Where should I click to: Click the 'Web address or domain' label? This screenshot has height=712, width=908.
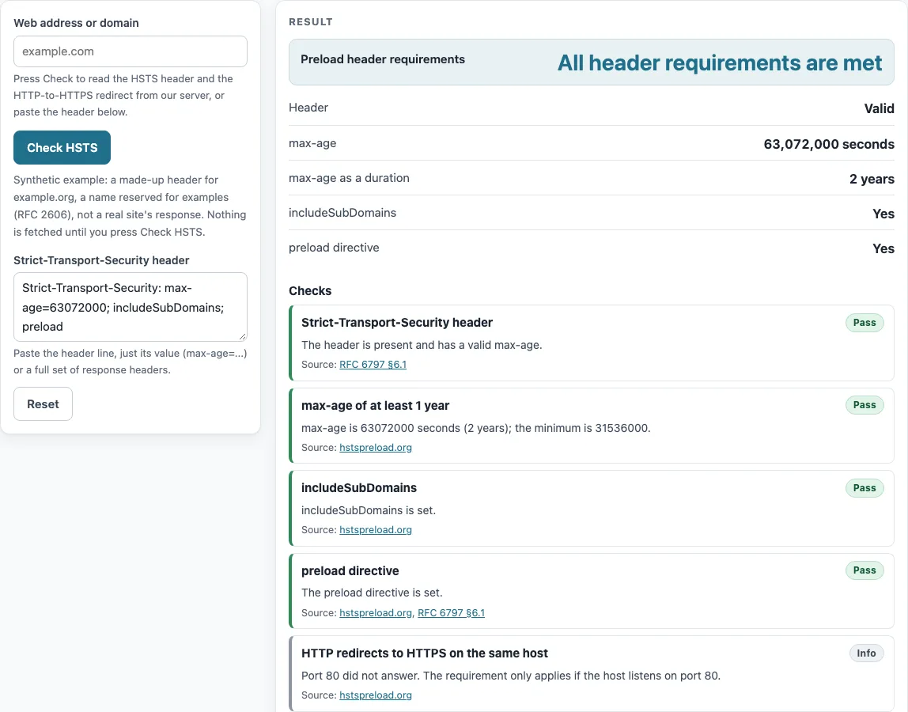[x=77, y=23]
